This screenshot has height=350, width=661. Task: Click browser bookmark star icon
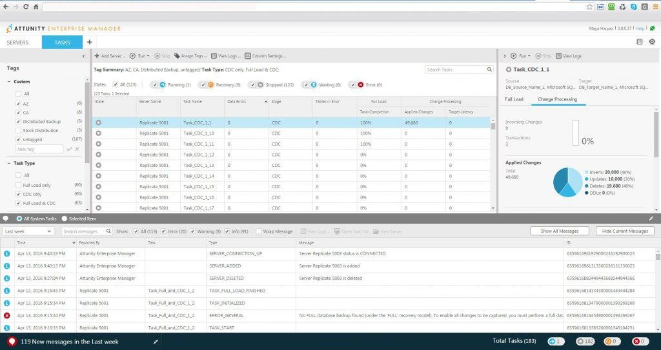pos(589,6)
